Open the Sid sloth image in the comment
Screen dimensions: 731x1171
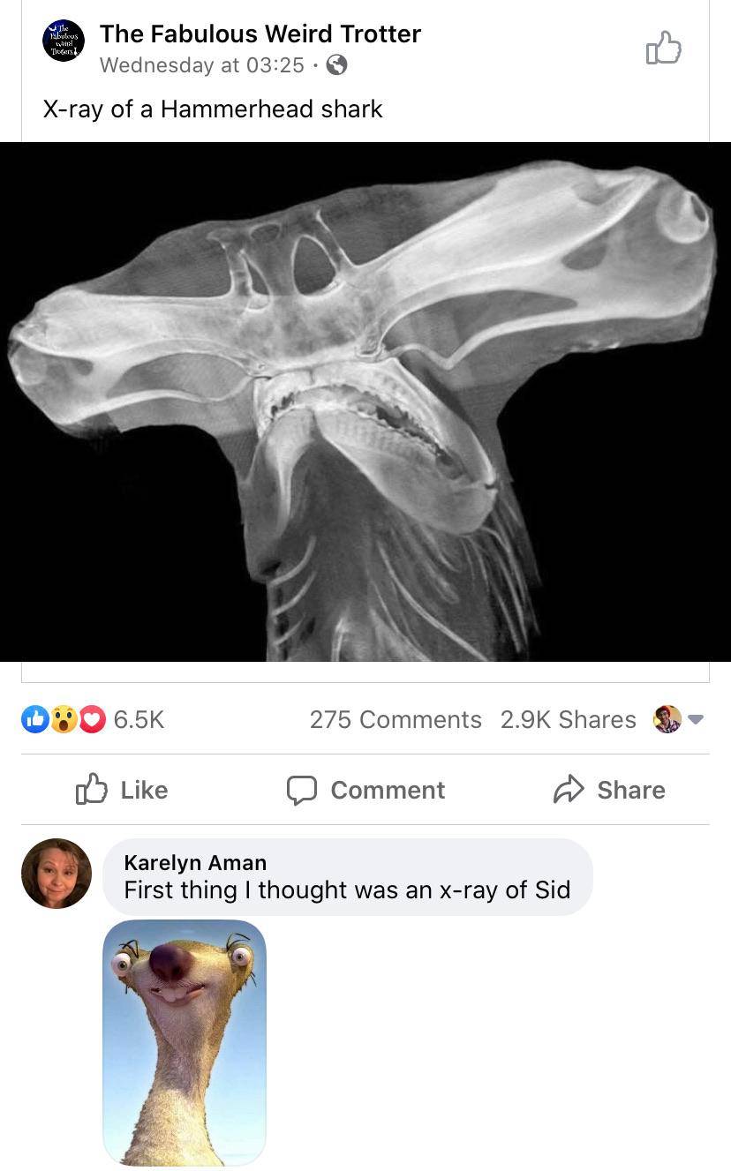185,1041
